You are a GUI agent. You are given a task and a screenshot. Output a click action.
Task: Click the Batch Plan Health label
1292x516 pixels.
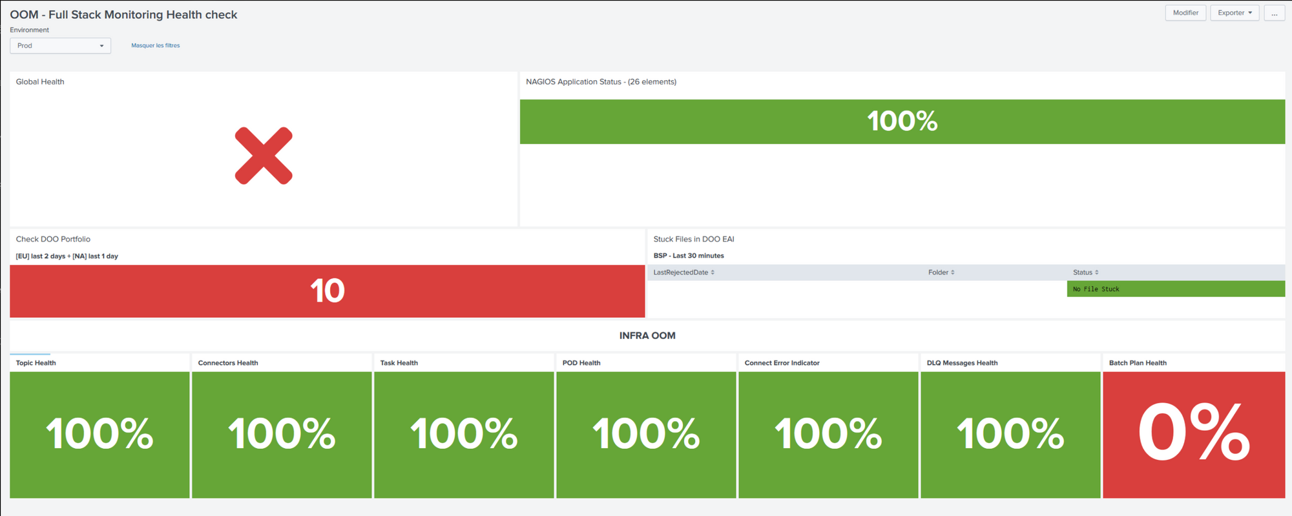pos(1138,363)
